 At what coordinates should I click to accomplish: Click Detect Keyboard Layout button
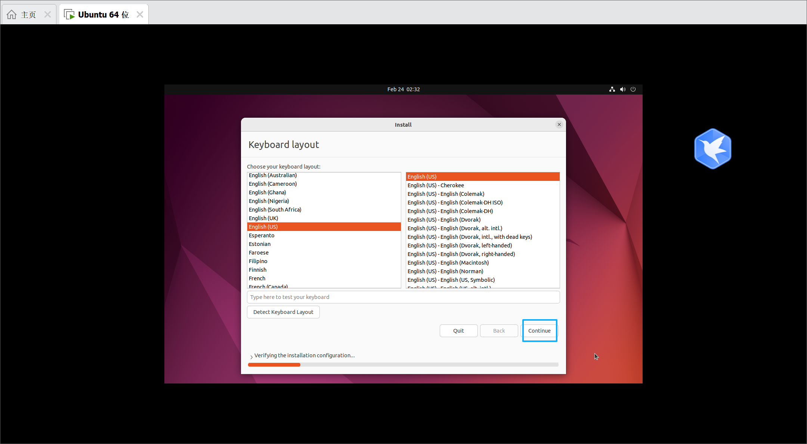tap(283, 312)
